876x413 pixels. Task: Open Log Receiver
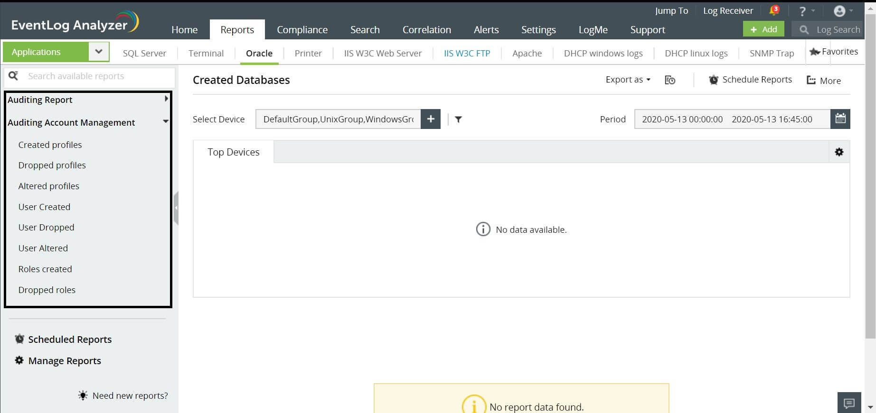728,10
